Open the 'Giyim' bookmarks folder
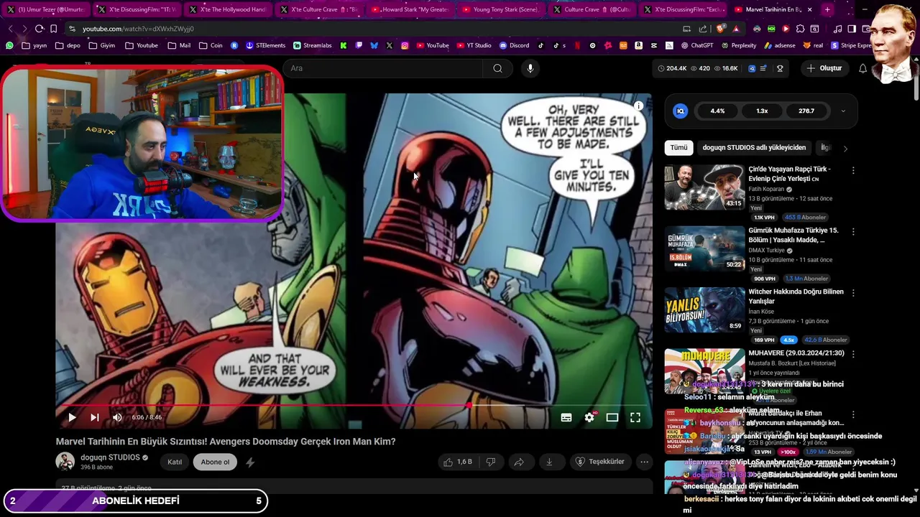Image resolution: width=920 pixels, height=517 pixels. pyautogui.click(x=101, y=45)
